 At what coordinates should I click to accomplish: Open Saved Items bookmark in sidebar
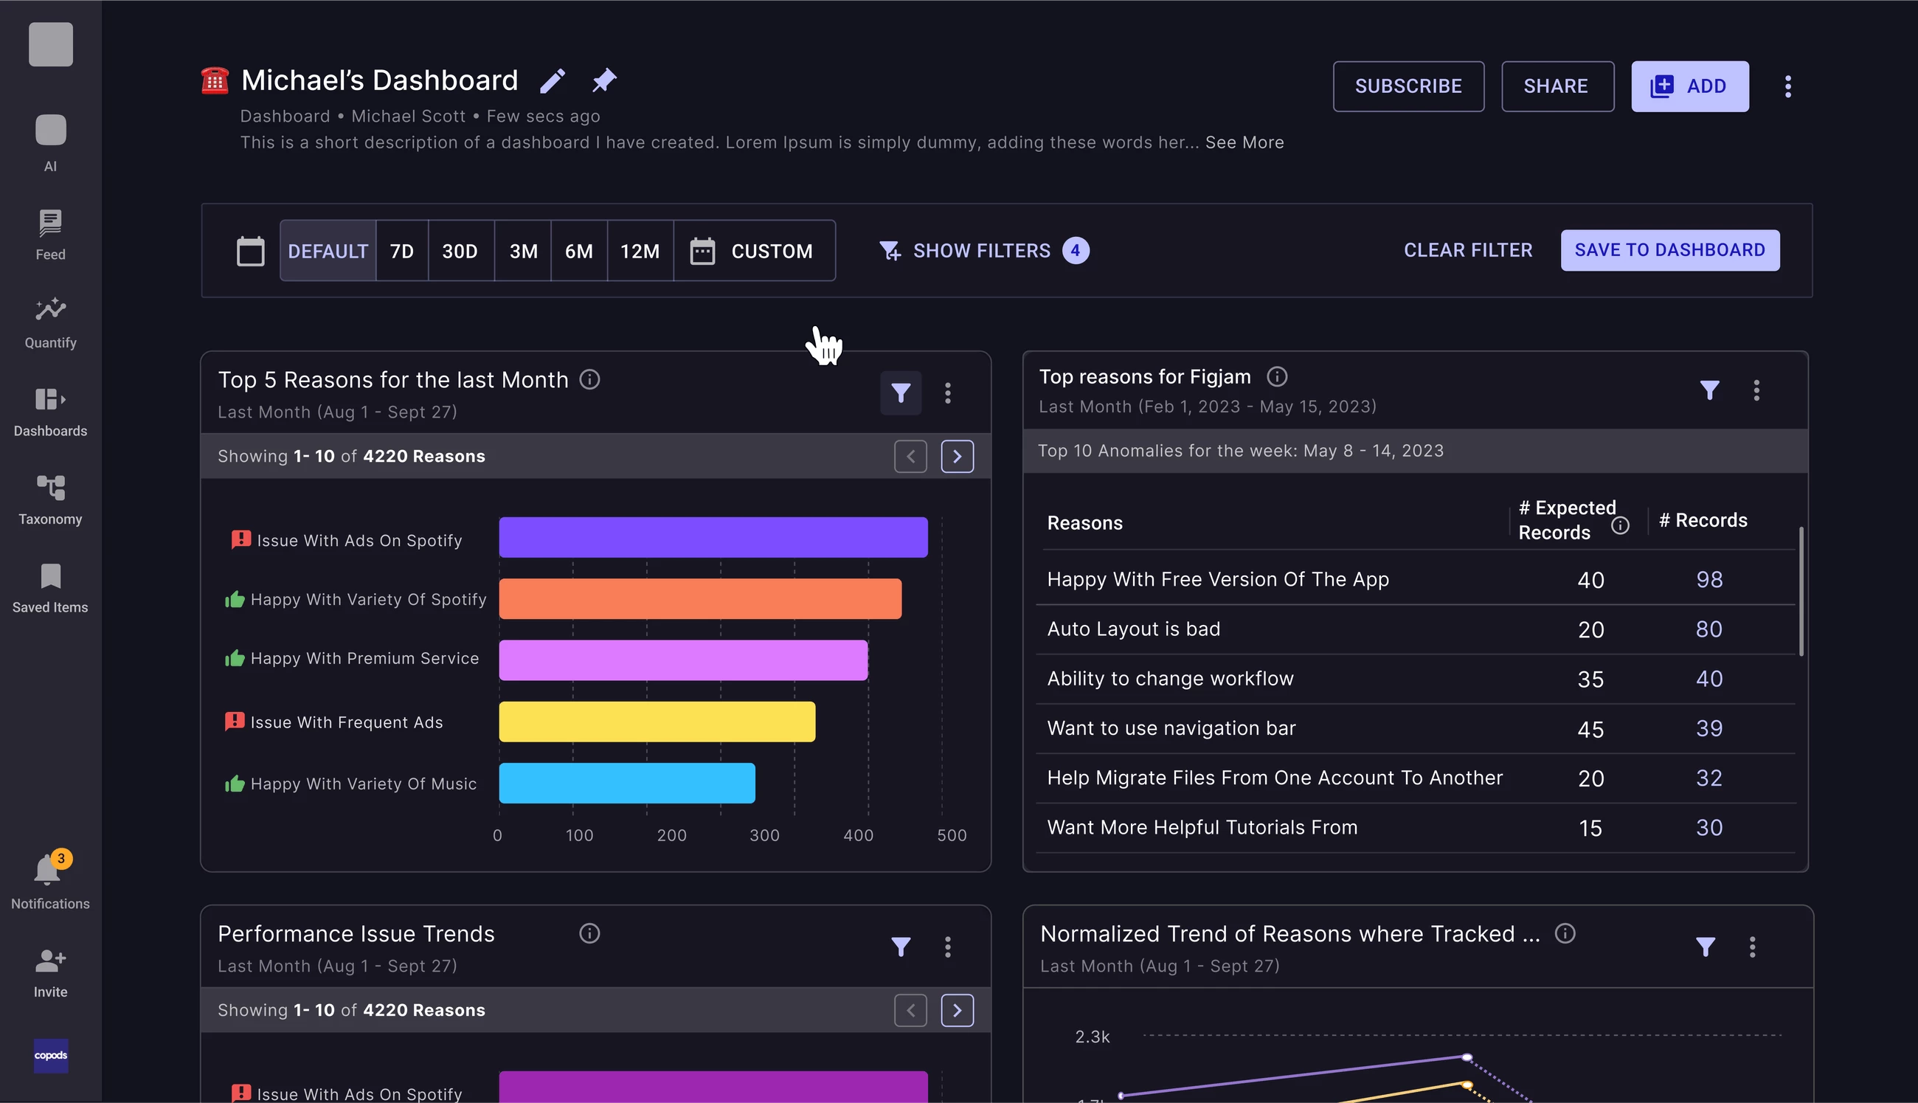(x=50, y=587)
